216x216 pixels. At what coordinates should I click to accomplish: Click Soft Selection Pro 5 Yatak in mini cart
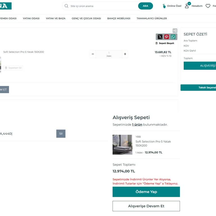click(x=153, y=143)
